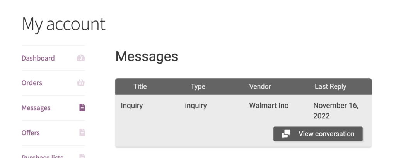Click the Orders basket icon
Screen dimensions: 396x158
click(x=81, y=82)
